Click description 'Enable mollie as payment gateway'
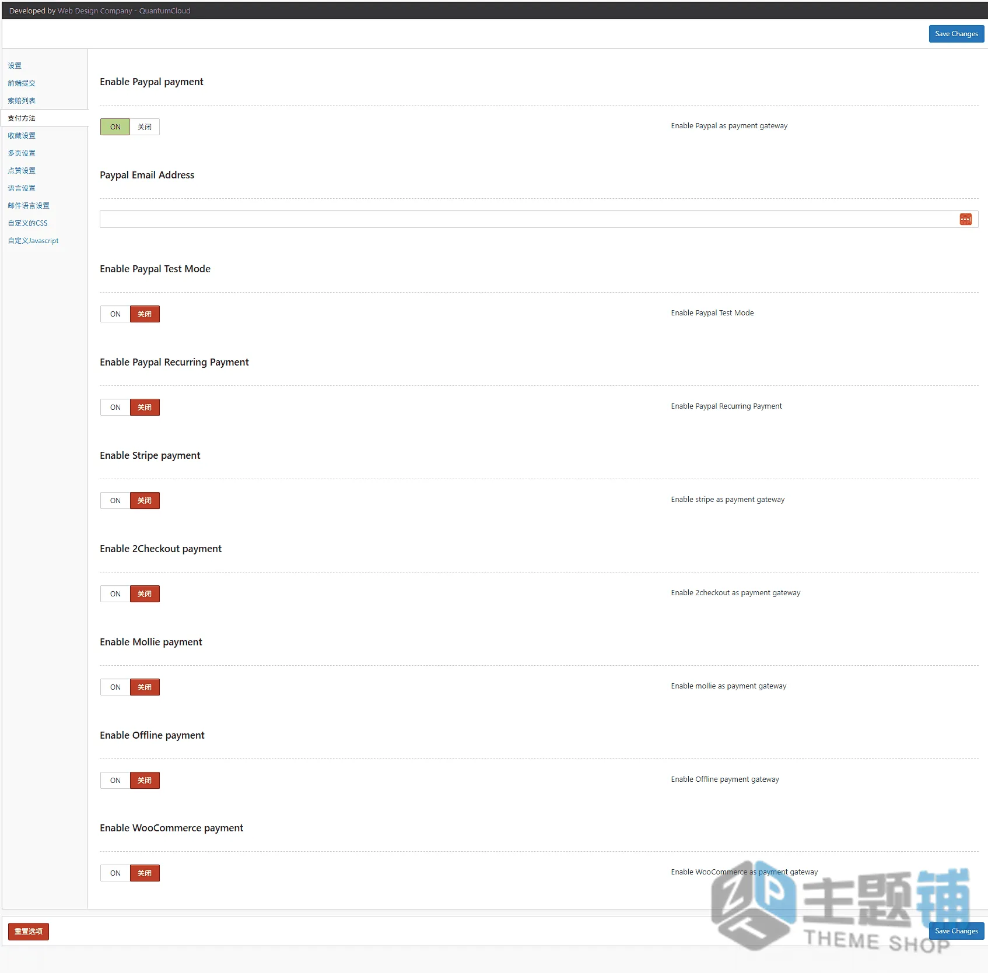The width and height of the screenshot is (988, 973). coord(728,686)
